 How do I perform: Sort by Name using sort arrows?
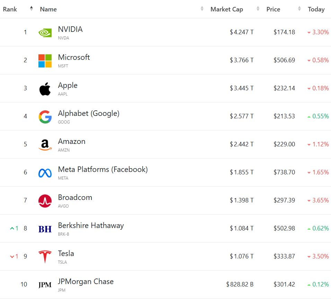(202, 8)
